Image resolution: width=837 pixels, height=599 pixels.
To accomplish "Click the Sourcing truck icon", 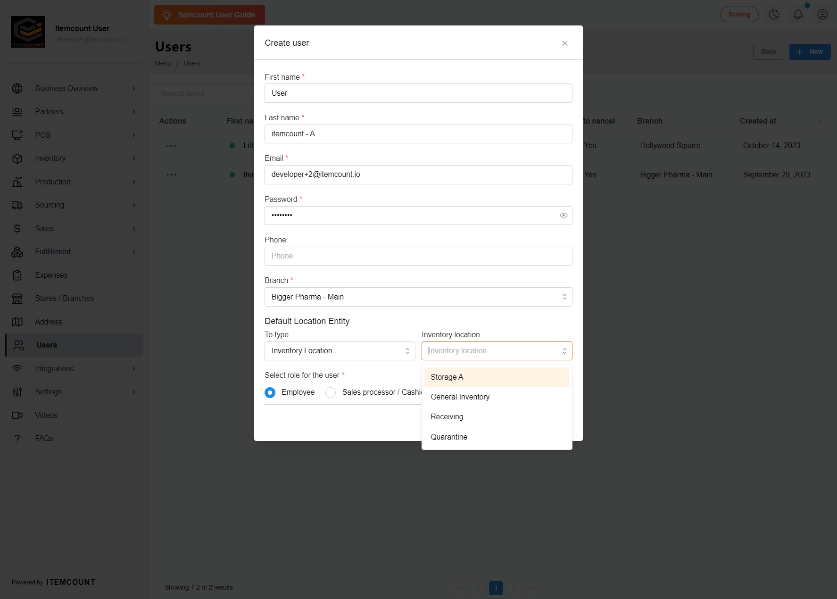I will 17,205.
